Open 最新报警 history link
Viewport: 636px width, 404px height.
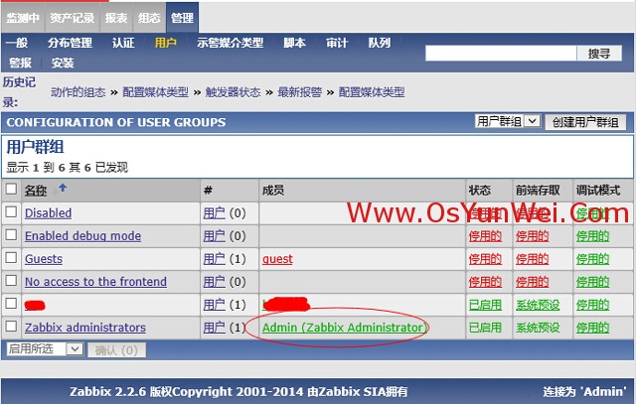[299, 92]
